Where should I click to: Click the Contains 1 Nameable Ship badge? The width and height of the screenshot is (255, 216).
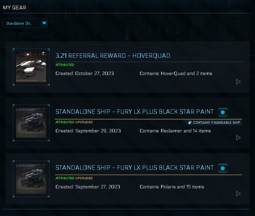coord(214,123)
